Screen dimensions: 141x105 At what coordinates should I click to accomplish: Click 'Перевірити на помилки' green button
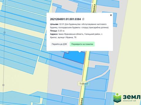coord(82,44)
